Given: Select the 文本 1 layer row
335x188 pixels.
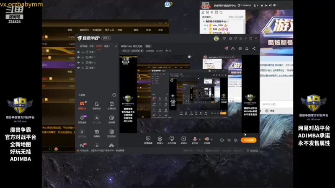Looking at the screenshot, I should (x=97, y=52).
